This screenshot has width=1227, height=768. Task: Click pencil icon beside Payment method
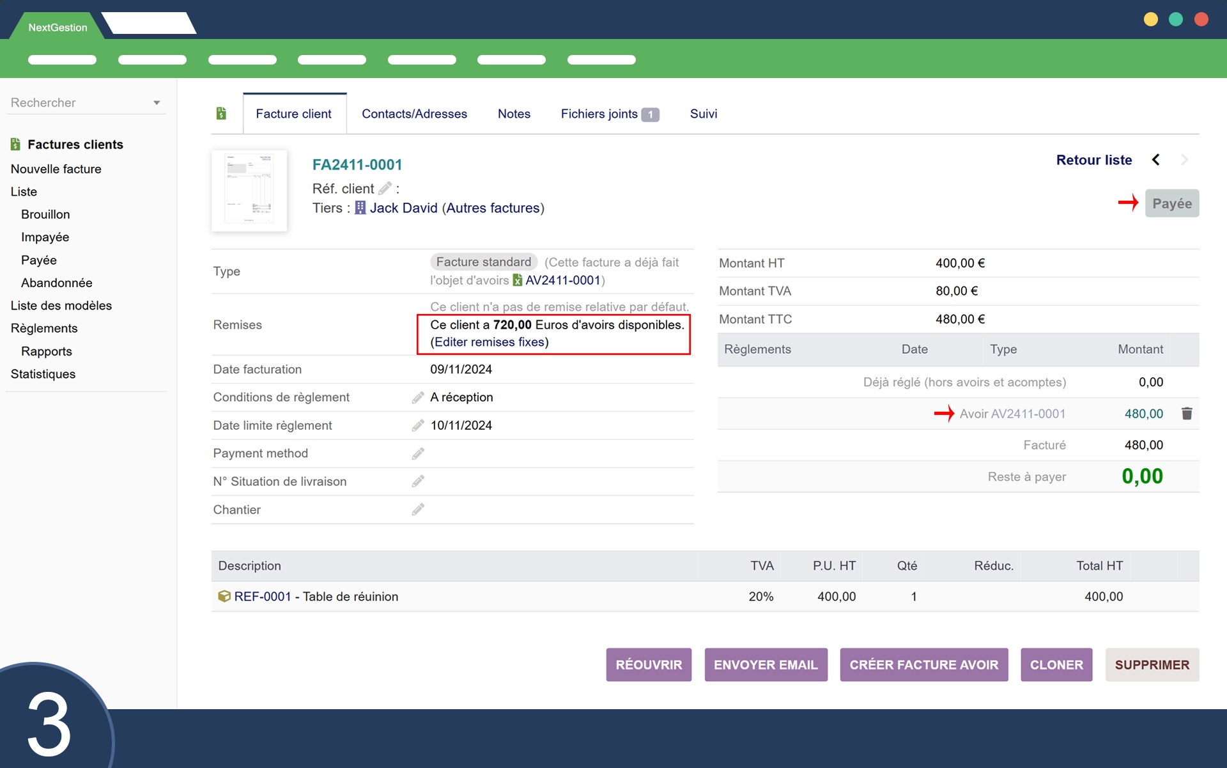[418, 454]
